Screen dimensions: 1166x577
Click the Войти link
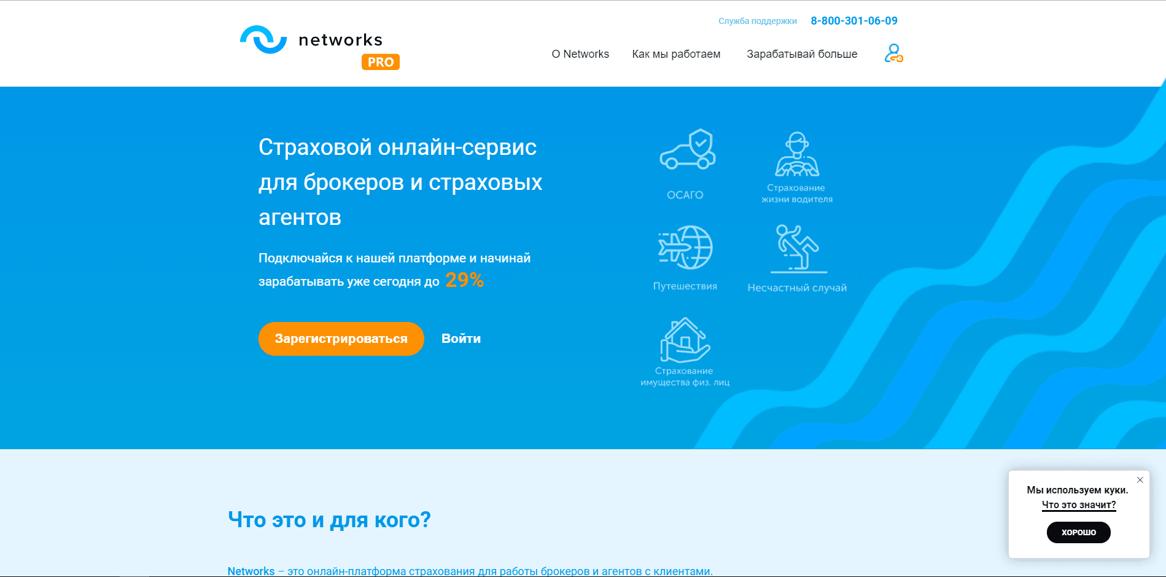[x=461, y=338]
